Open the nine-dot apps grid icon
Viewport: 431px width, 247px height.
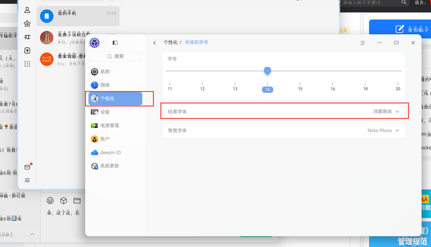[27, 64]
